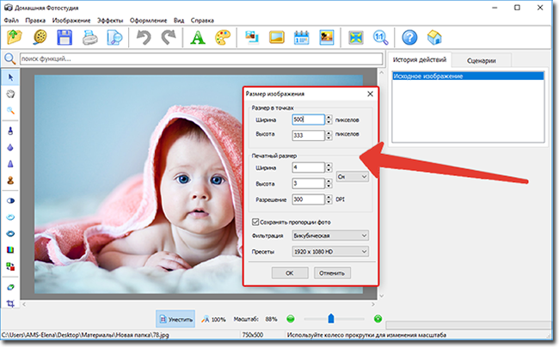Click the Разрешение field showing 300

(309, 199)
